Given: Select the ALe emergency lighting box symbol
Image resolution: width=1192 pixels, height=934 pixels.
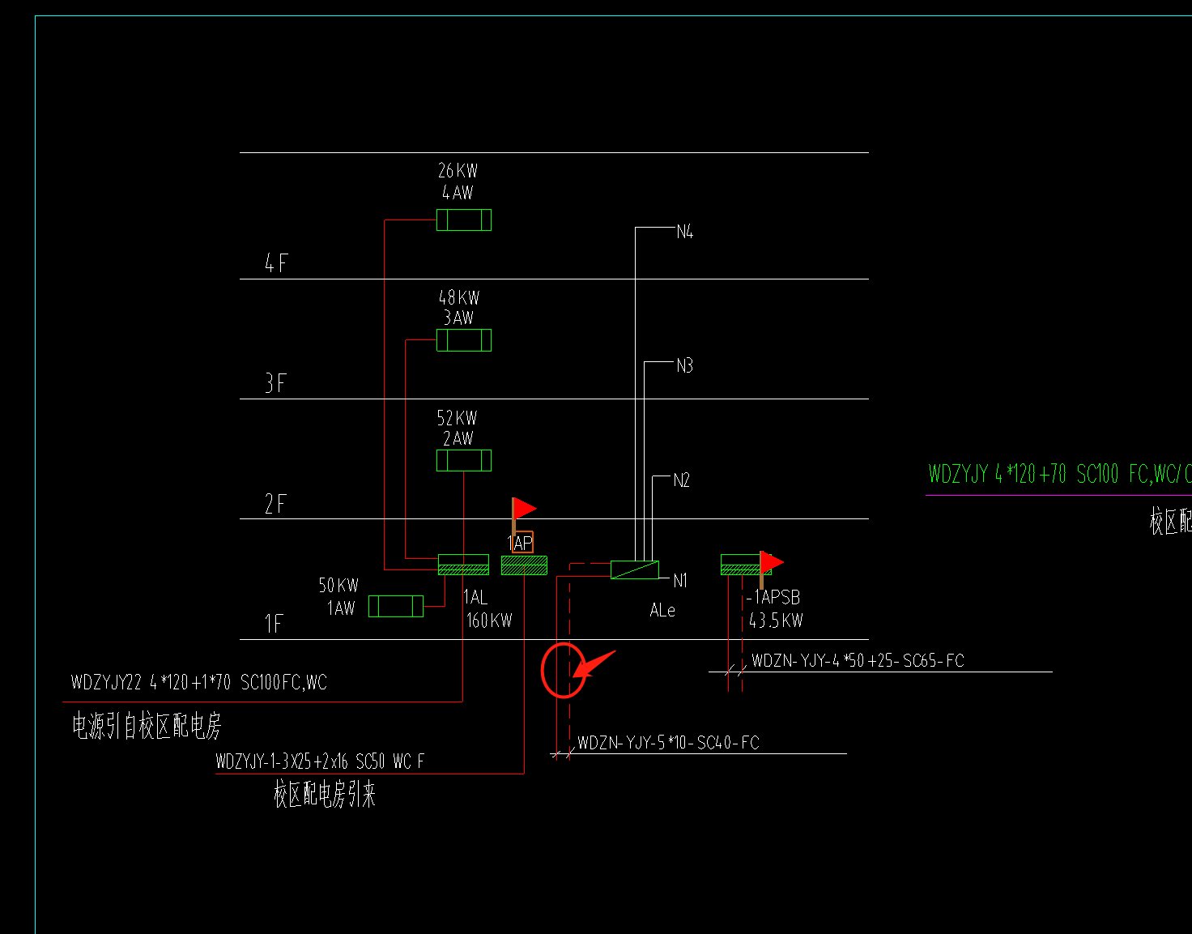Looking at the screenshot, I should pyautogui.click(x=635, y=569).
